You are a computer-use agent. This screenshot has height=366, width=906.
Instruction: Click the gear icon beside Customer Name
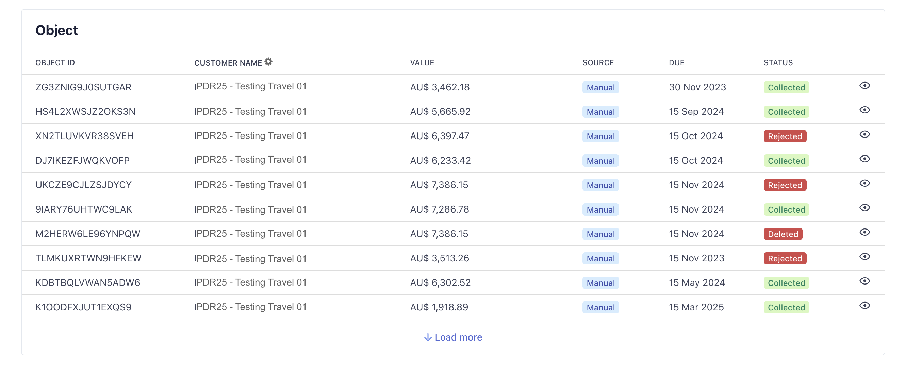[268, 62]
